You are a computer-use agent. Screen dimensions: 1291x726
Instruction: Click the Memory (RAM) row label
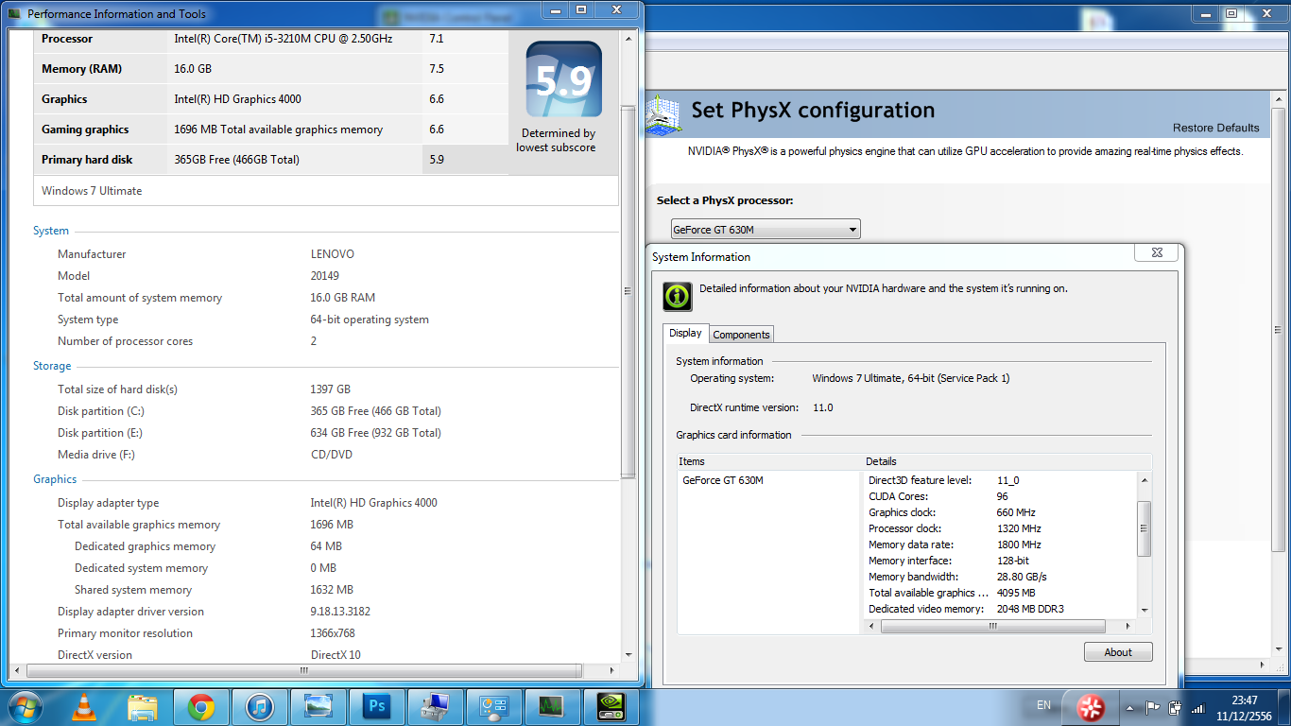pos(81,69)
